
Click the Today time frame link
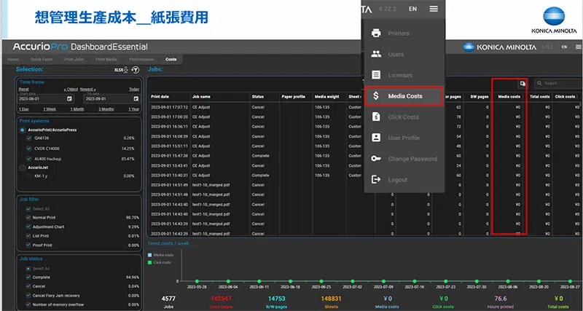tap(134, 89)
